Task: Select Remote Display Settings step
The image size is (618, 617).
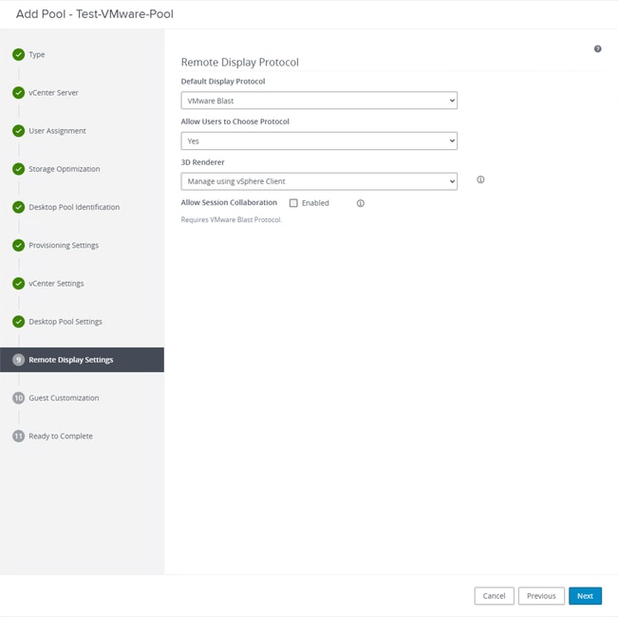Action: click(x=82, y=360)
